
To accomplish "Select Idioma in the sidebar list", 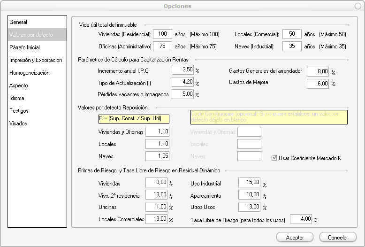I will click(x=17, y=98).
